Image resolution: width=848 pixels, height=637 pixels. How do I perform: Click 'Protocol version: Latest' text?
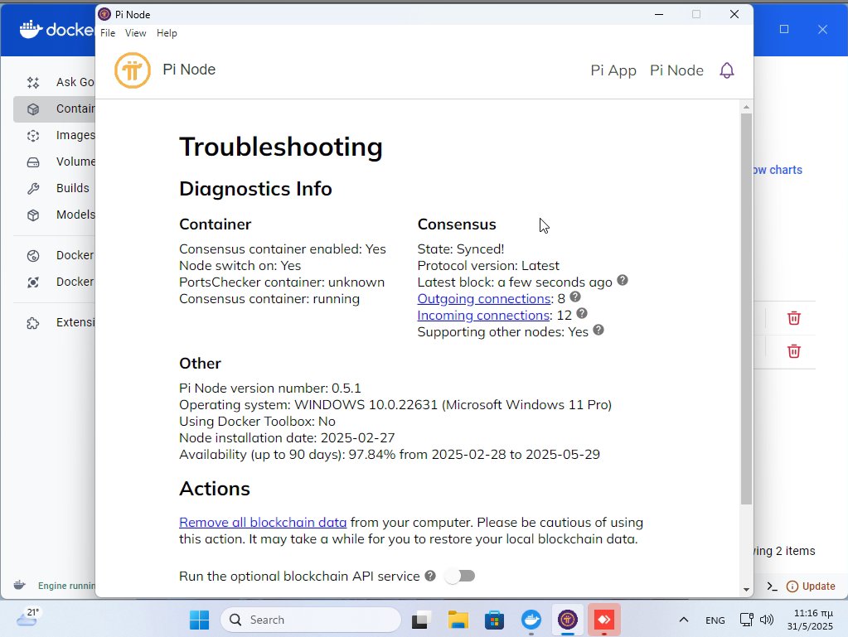(x=488, y=266)
